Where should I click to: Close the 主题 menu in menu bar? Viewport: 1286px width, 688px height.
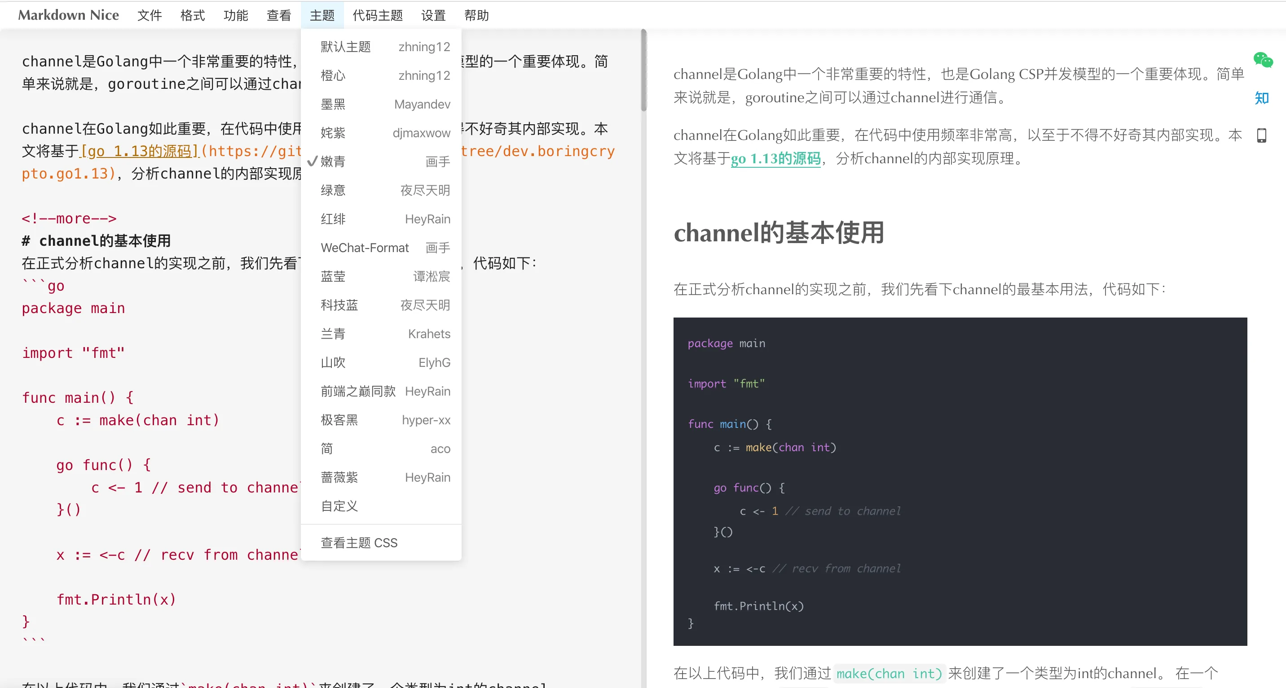click(322, 15)
